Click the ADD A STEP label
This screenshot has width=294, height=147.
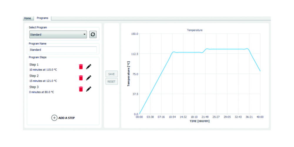click(x=66, y=118)
